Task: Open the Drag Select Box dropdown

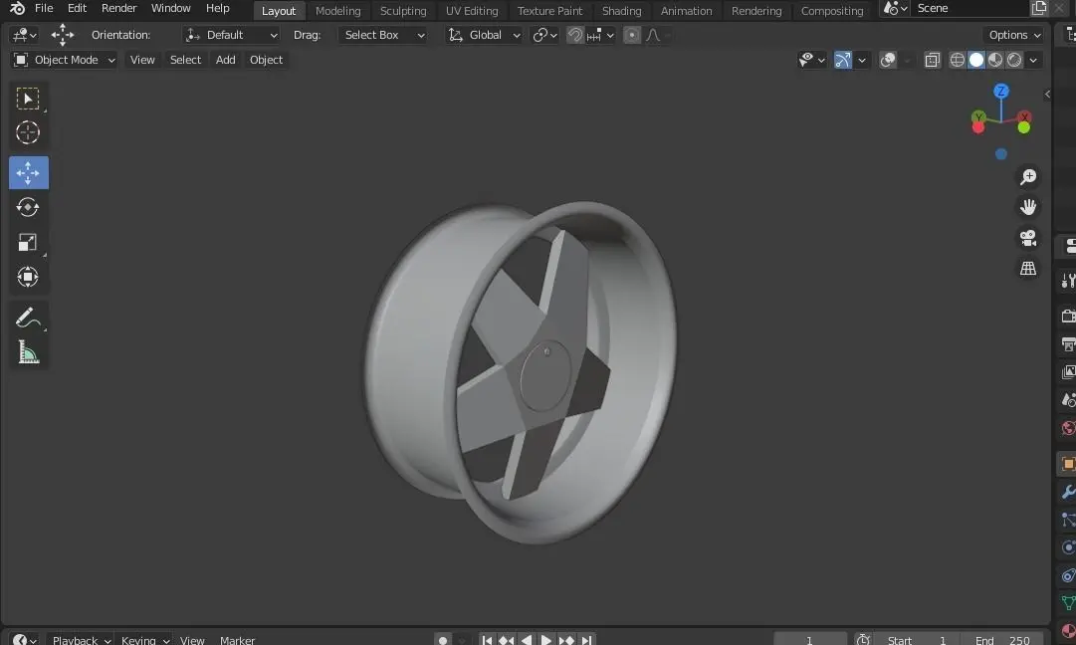Action: (x=383, y=35)
